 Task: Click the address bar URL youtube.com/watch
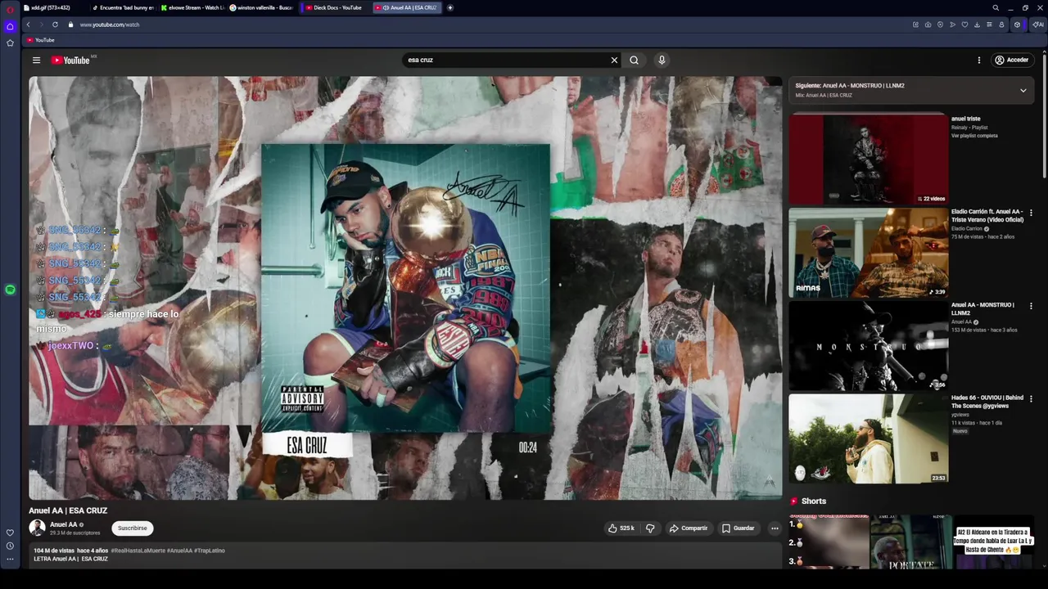tap(110, 25)
